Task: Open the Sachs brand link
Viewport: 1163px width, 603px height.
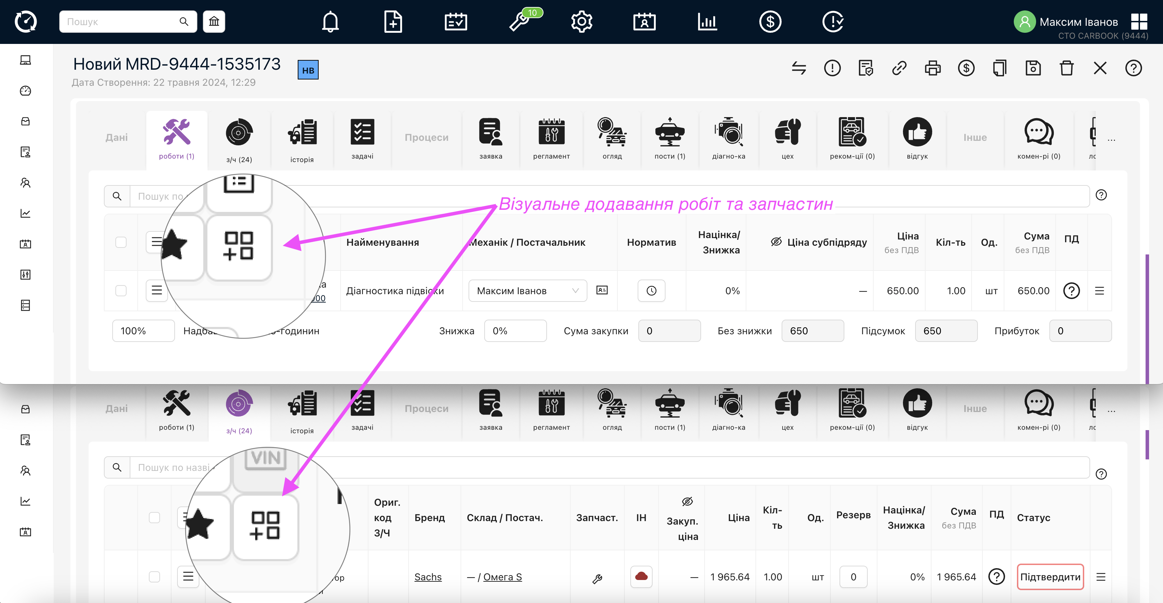Action: (x=427, y=577)
